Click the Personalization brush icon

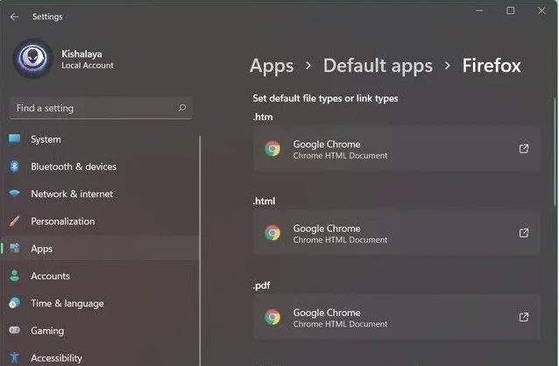coord(15,222)
